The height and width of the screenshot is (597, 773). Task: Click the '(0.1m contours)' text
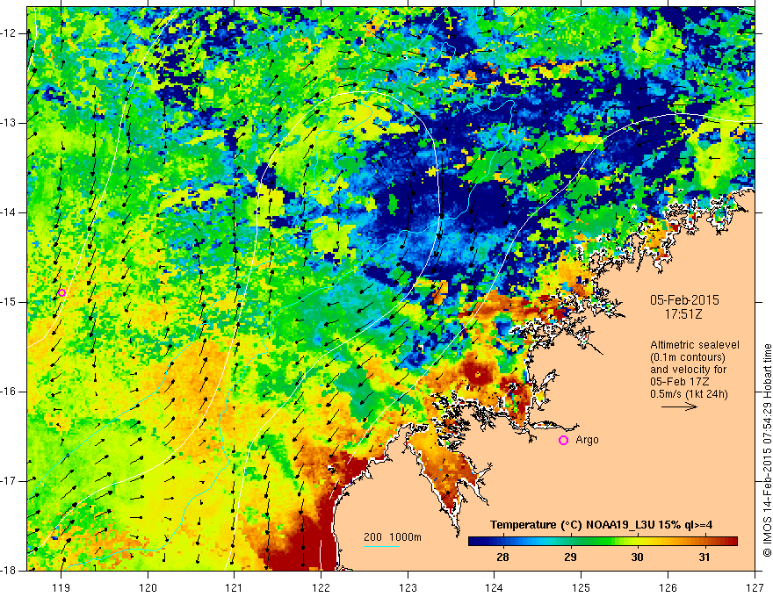(687, 357)
